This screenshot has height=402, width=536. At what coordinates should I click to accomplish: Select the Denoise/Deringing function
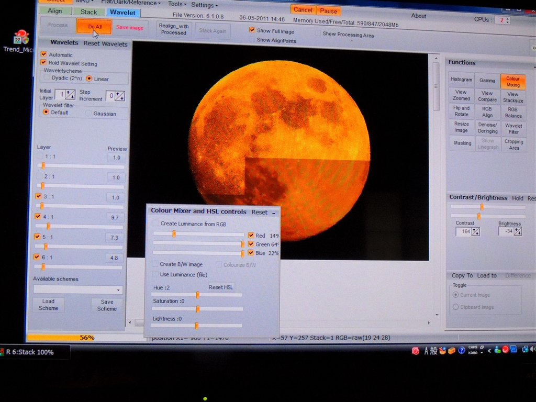pyautogui.click(x=487, y=128)
